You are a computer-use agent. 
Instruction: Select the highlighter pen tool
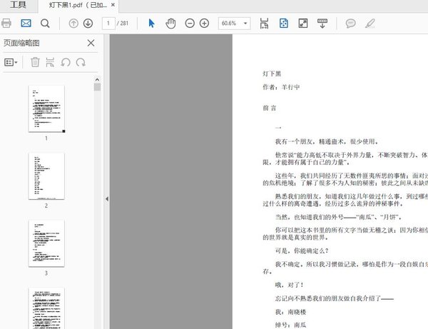(370, 24)
